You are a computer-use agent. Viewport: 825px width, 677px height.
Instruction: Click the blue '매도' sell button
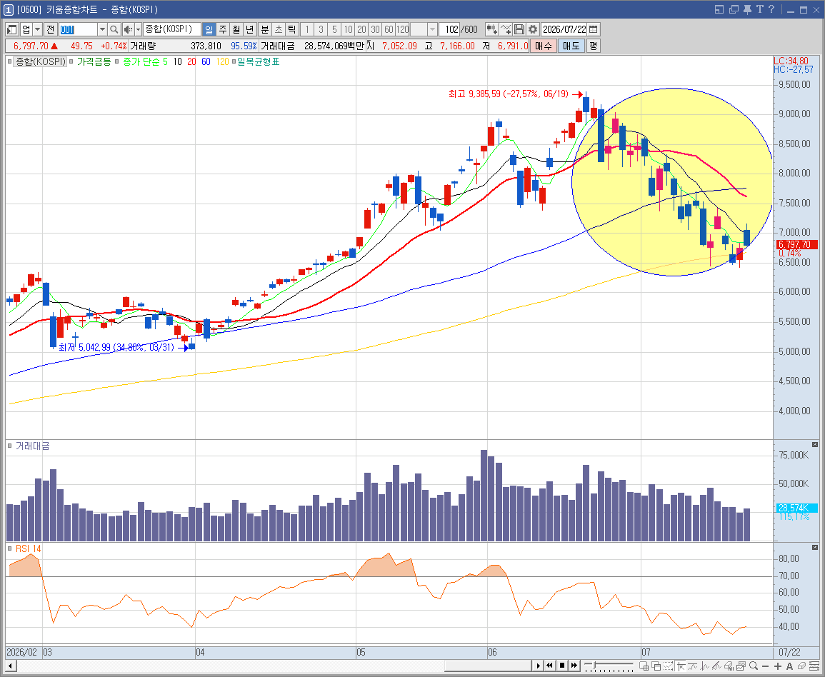(571, 46)
